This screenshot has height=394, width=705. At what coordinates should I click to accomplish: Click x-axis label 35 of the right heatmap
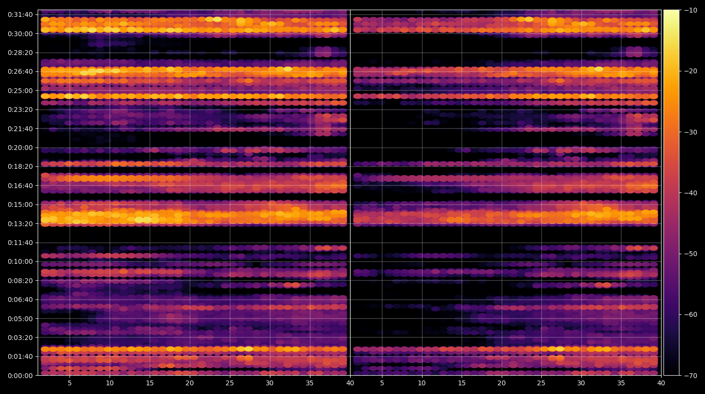click(621, 383)
